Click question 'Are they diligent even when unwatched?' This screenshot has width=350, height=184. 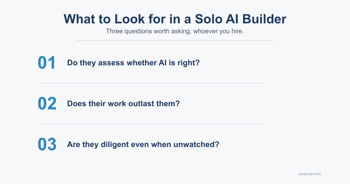tap(143, 144)
